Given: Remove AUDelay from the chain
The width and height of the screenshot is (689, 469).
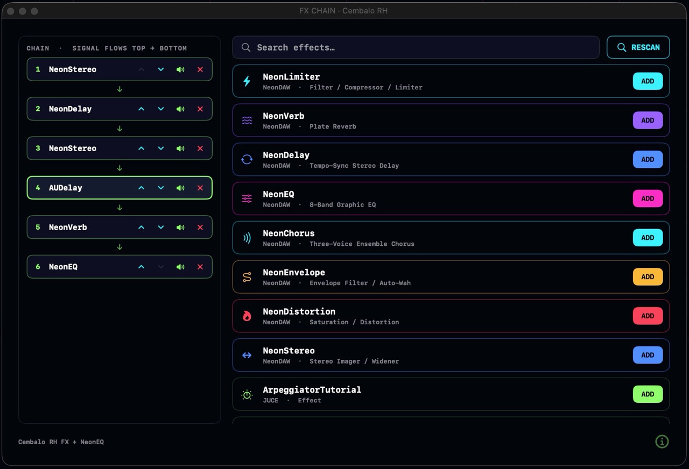Looking at the screenshot, I should click(x=200, y=188).
